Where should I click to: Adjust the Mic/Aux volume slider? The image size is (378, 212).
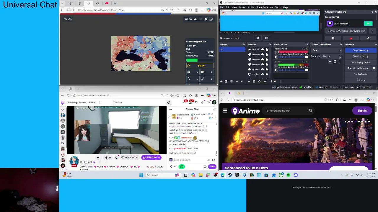tap(293, 70)
